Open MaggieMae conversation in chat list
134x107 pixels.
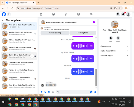(x=19, y=79)
